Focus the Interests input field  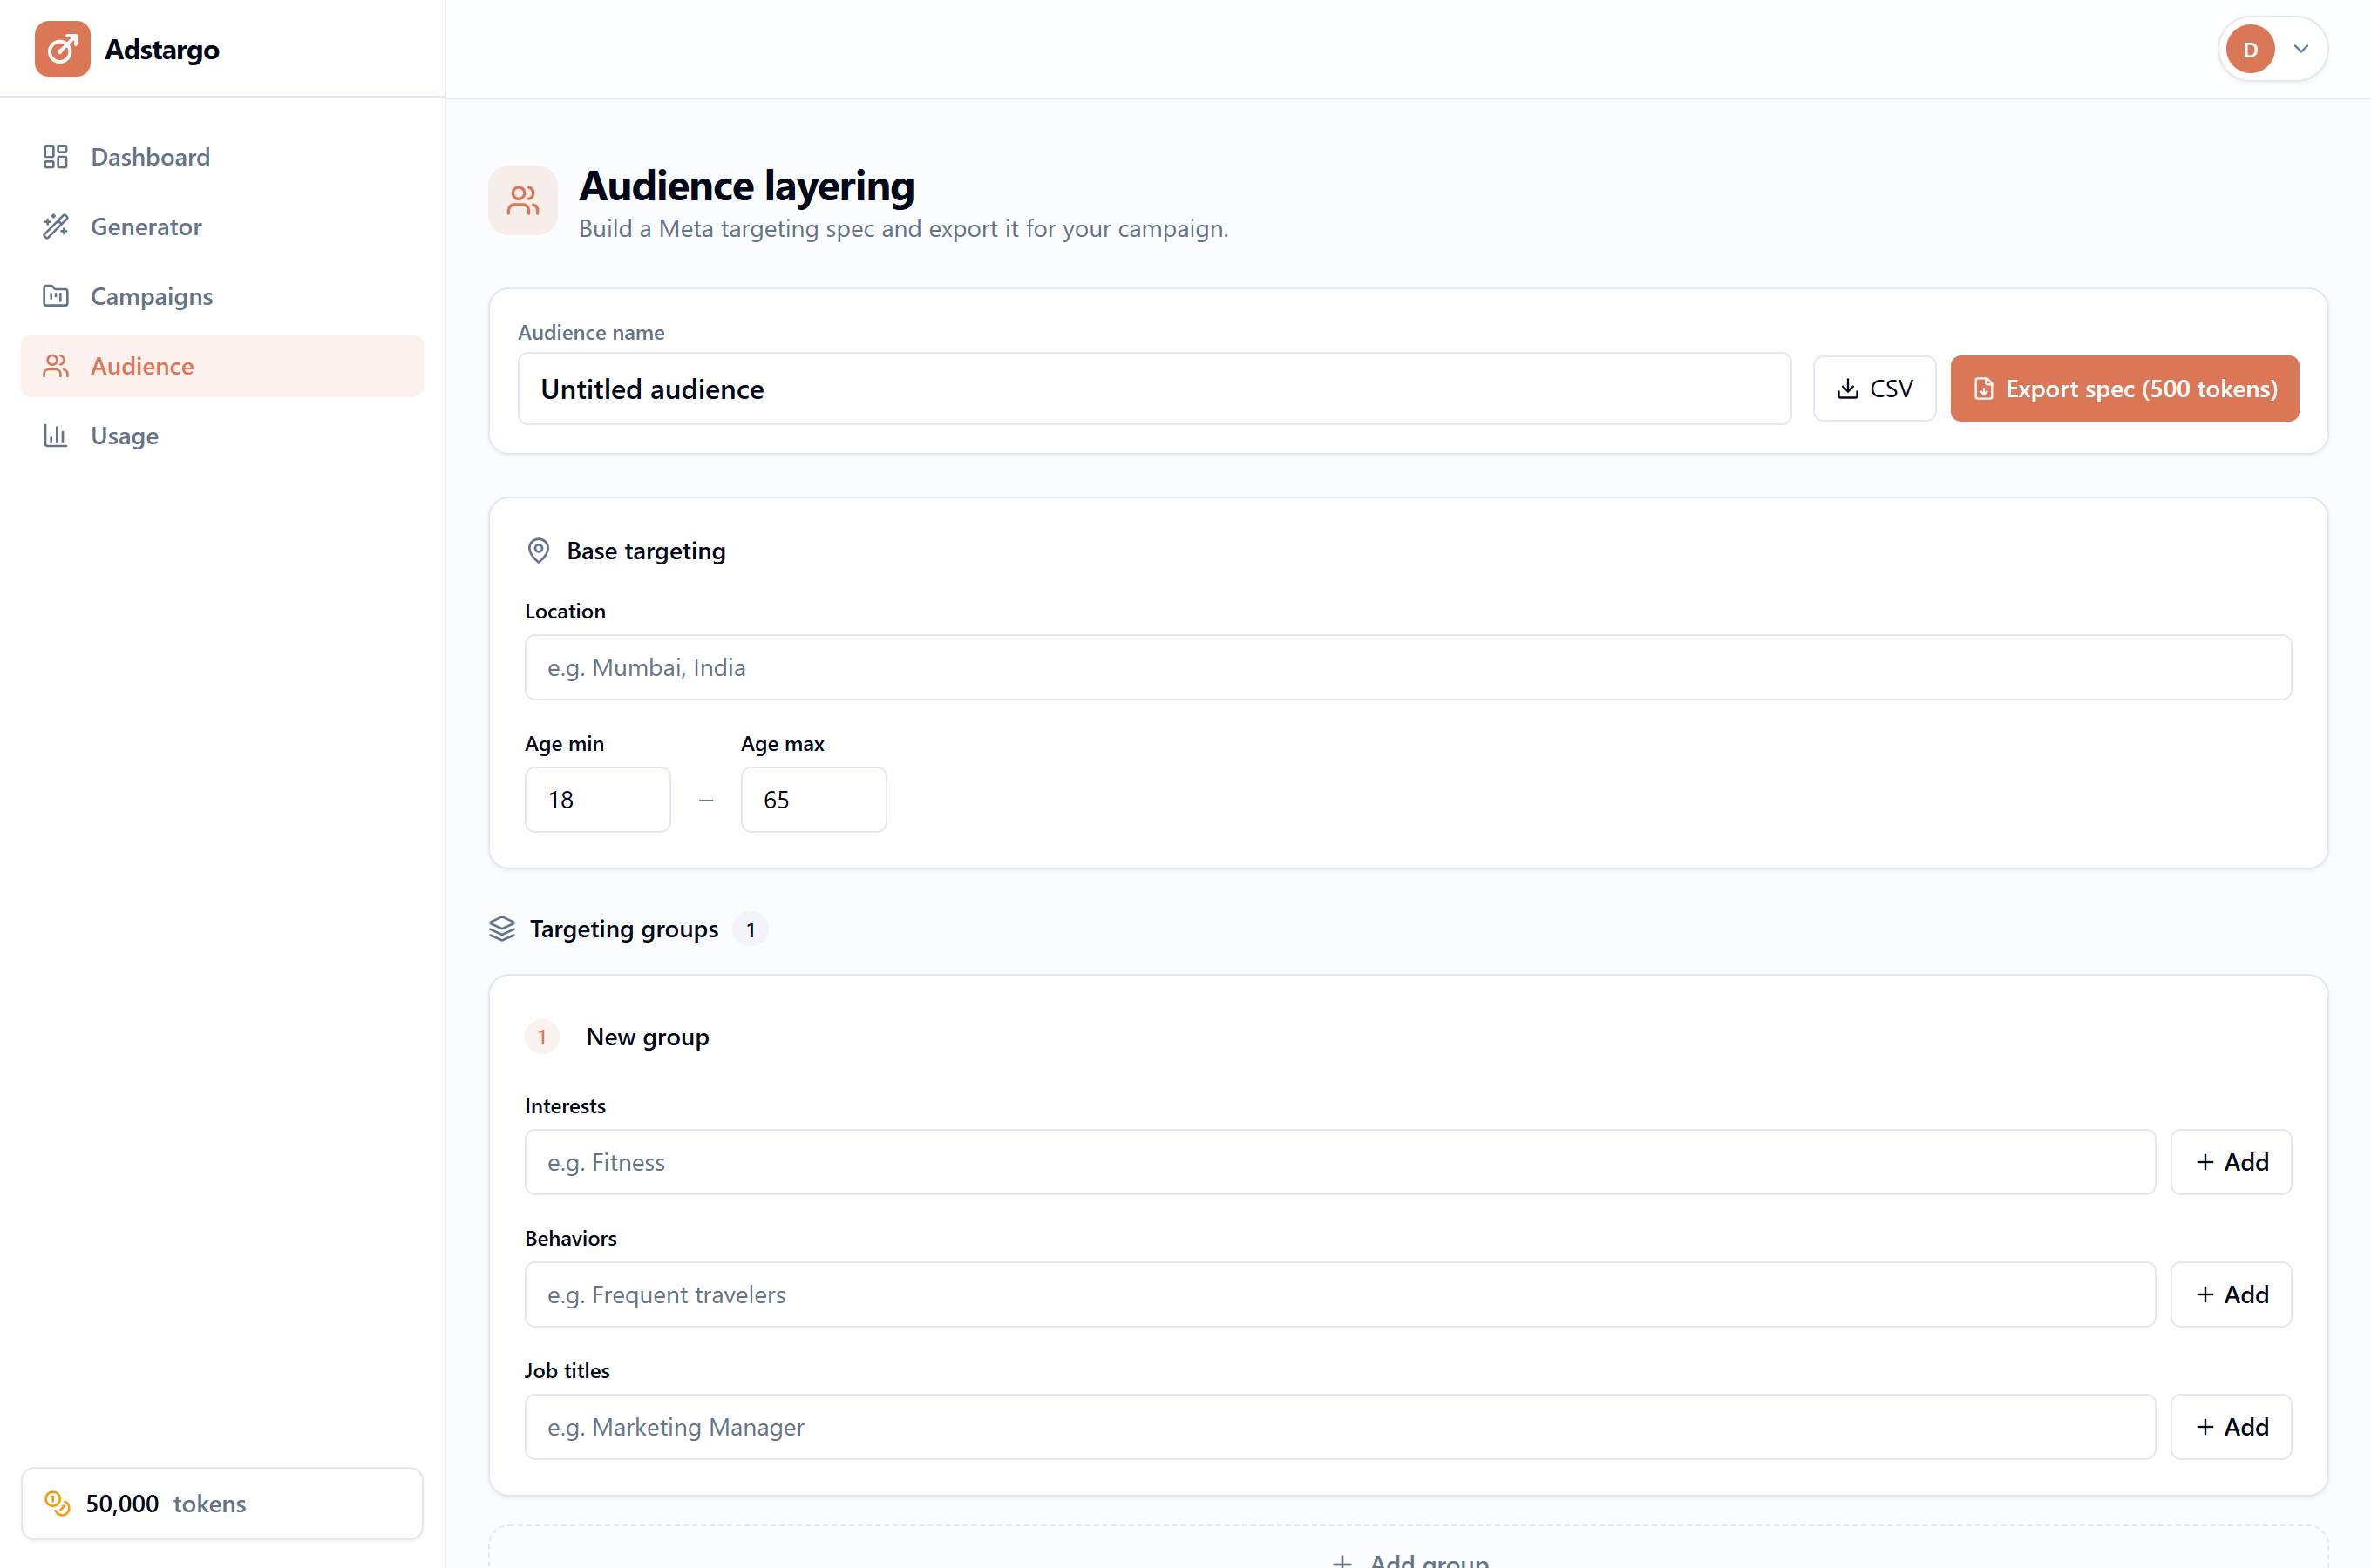coord(1340,1162)
